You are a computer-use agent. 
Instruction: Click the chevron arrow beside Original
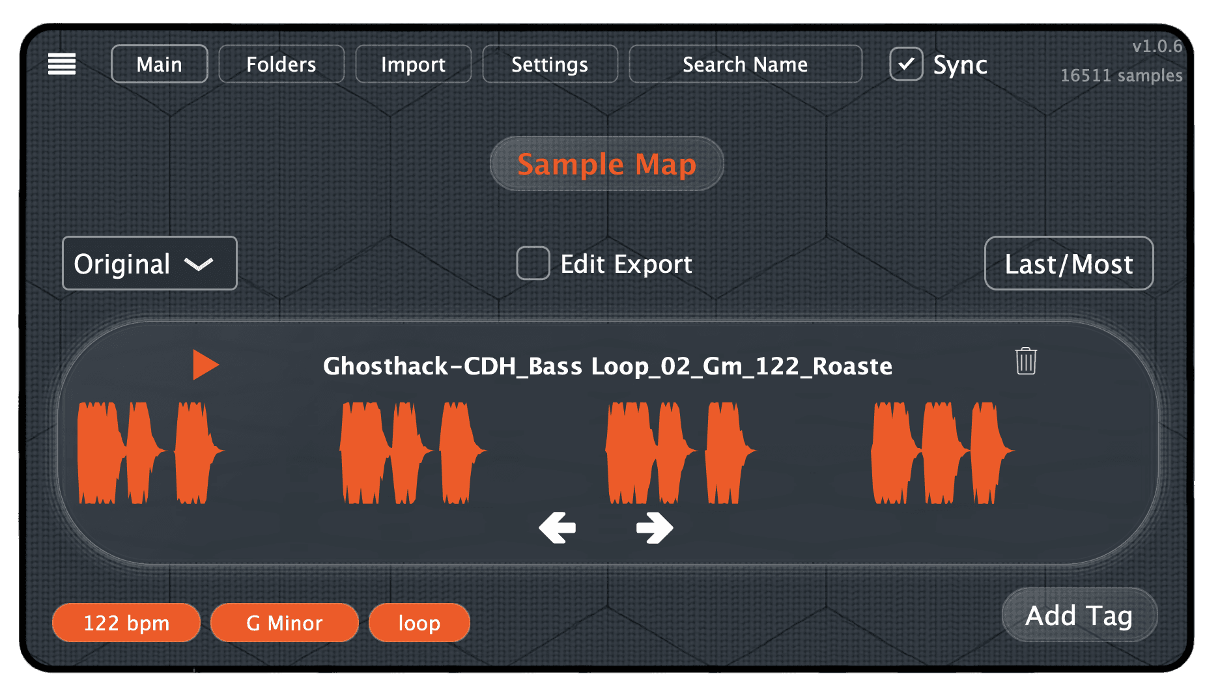click(199, 264)
